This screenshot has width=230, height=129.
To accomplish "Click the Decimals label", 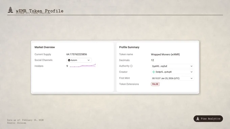I will coord(124,60).
